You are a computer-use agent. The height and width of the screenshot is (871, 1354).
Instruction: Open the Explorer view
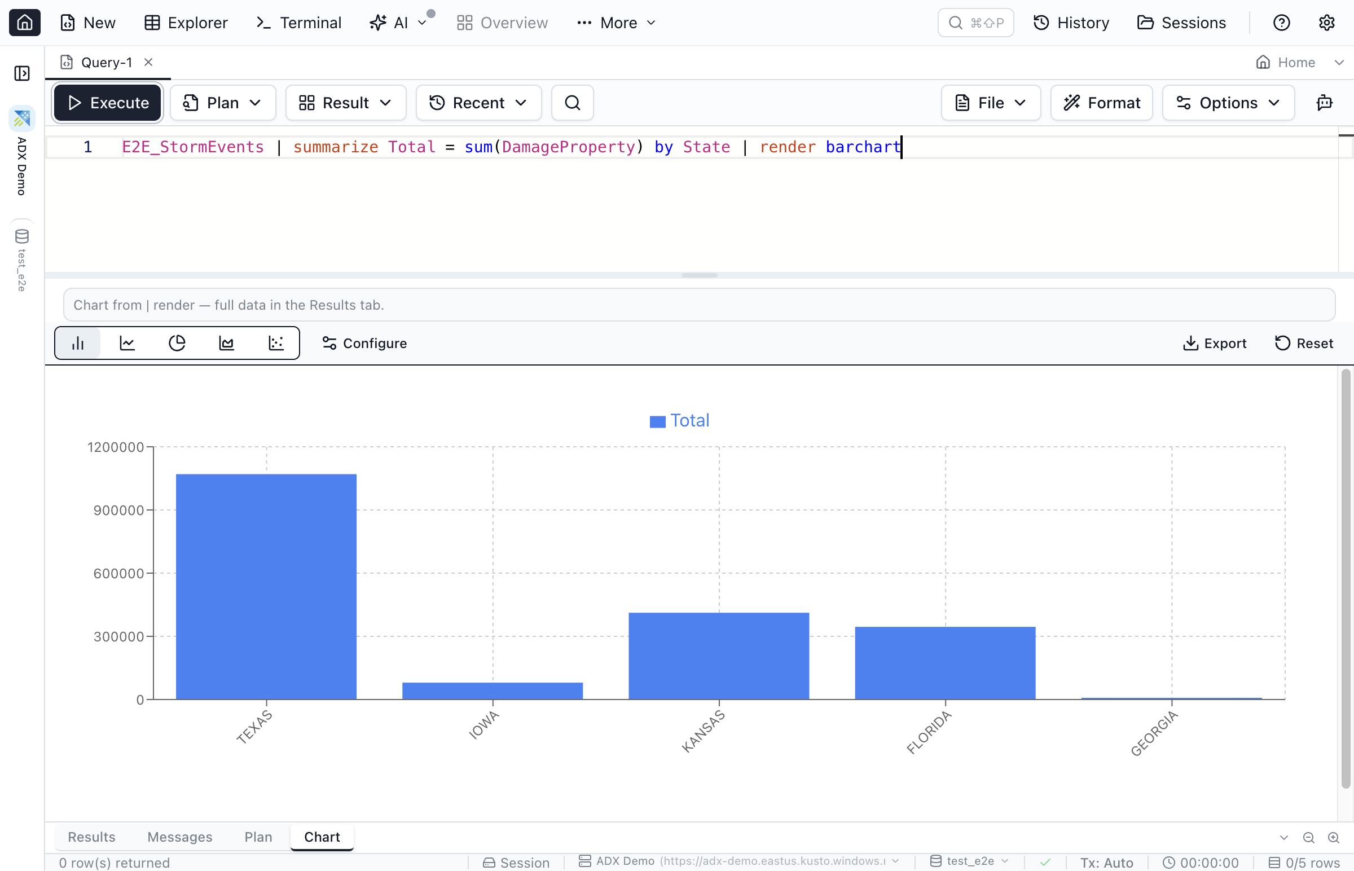click(x=186, y=23)
